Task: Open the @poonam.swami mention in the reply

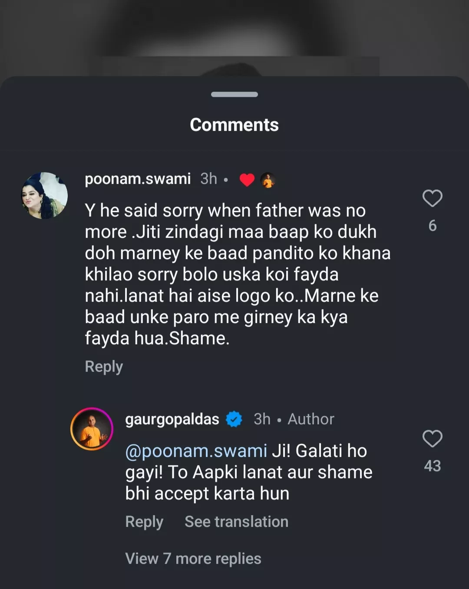Action: (195, 451)
